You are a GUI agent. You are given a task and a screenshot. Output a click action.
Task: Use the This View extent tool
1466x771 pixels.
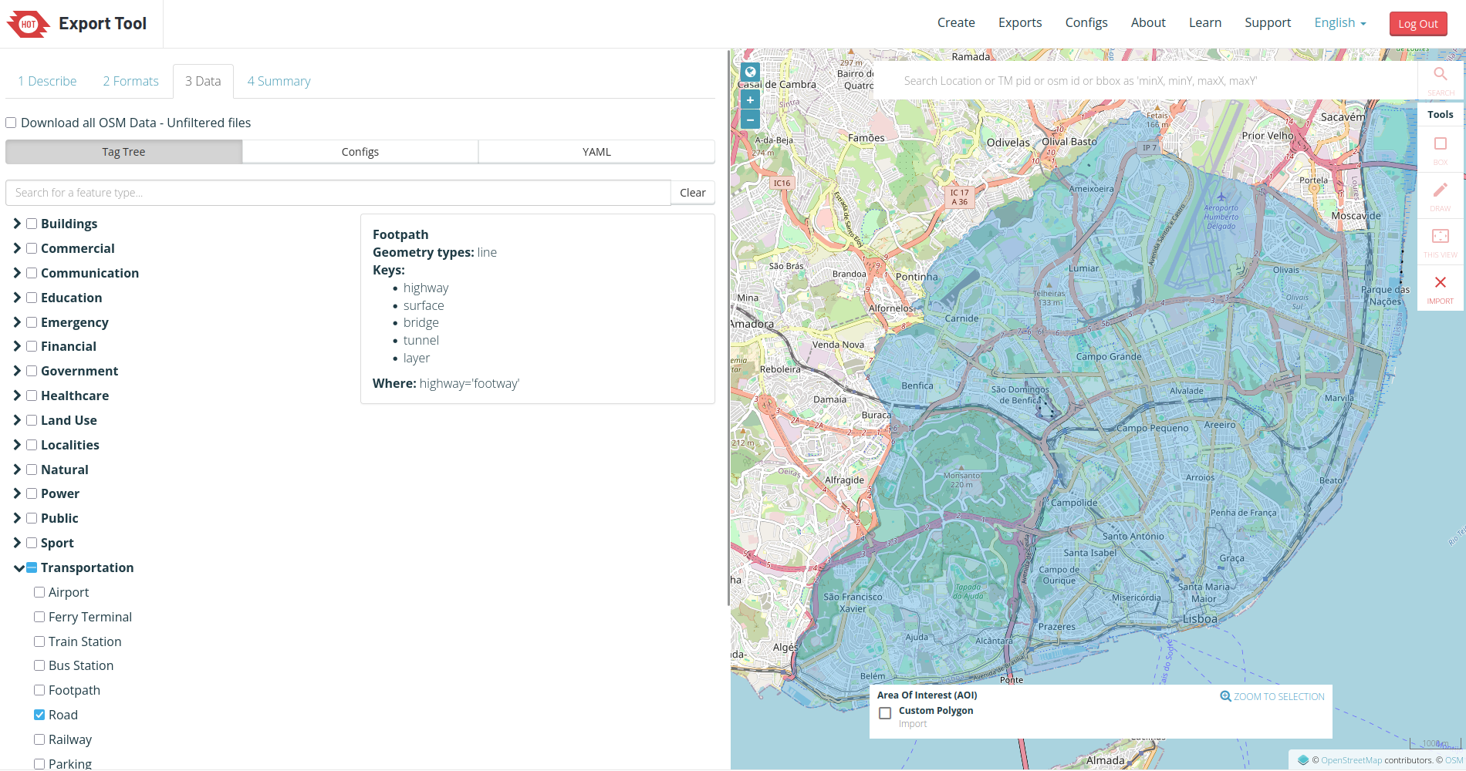point(1440,237)
